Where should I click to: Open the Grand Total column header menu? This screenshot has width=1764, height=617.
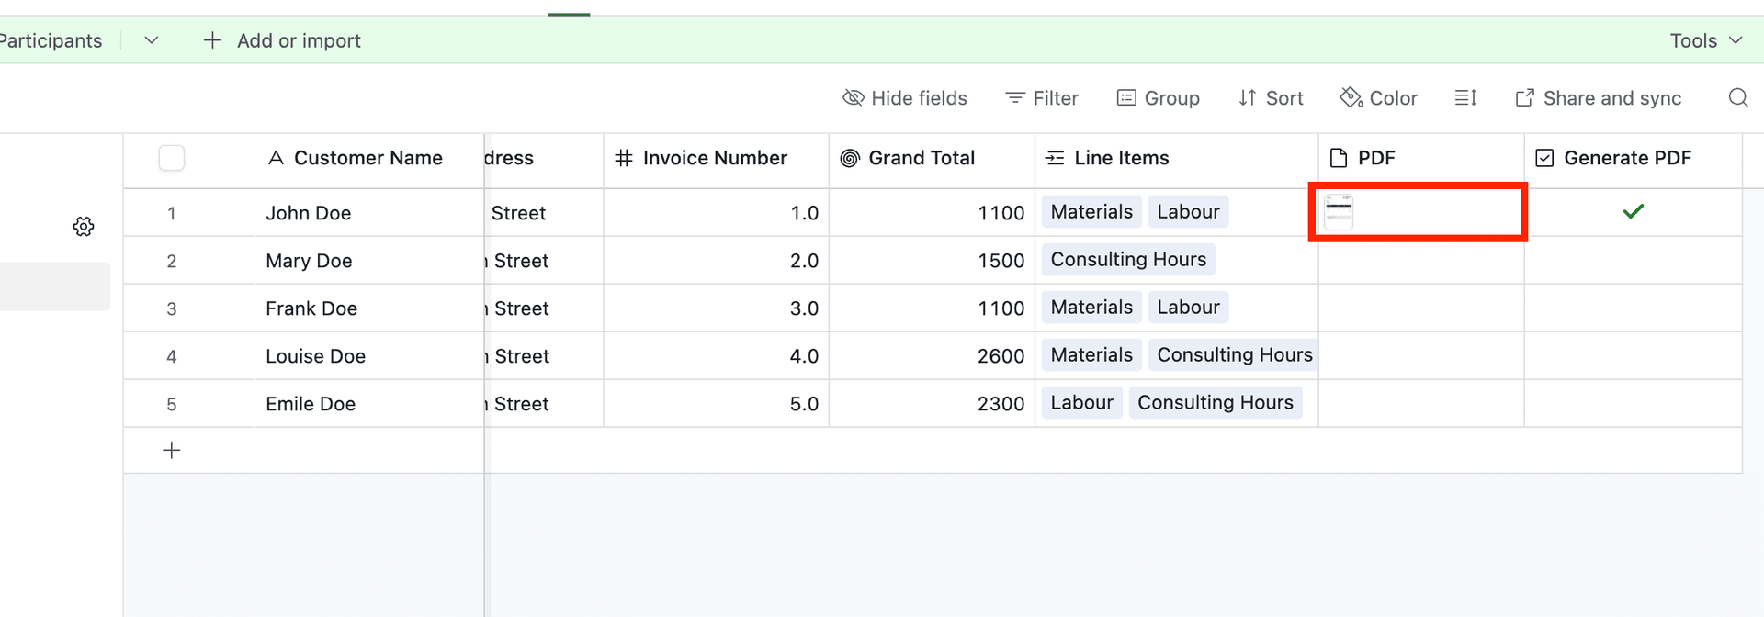pyautogui.click(x=922, y=157)
